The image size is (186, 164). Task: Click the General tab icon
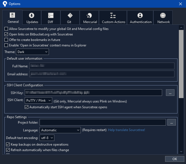coord(12,15)
